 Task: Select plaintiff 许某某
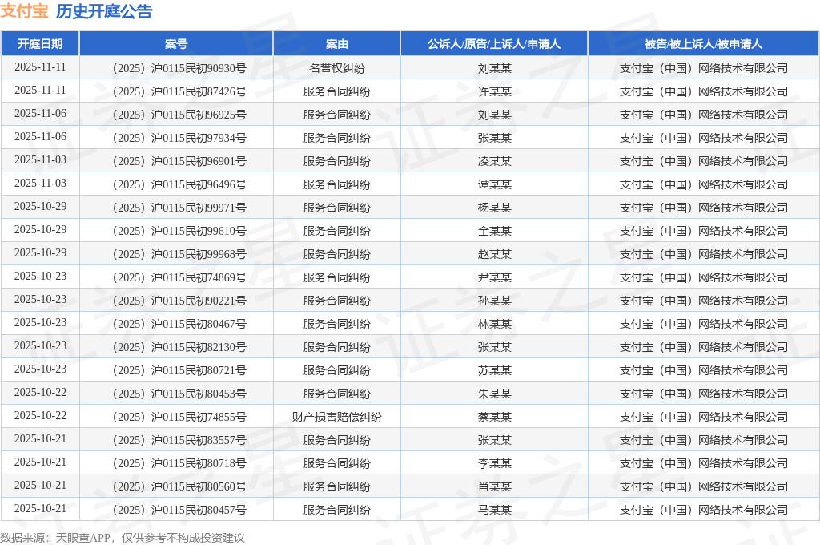point(495,91)
